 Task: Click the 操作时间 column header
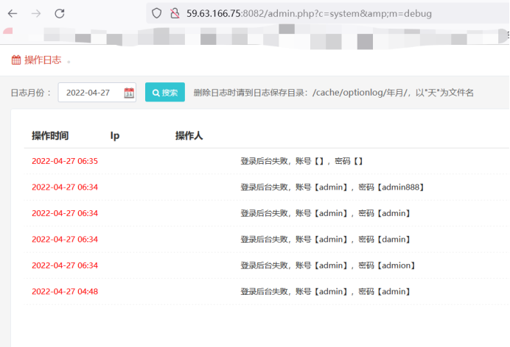click(x=50, y=135)
